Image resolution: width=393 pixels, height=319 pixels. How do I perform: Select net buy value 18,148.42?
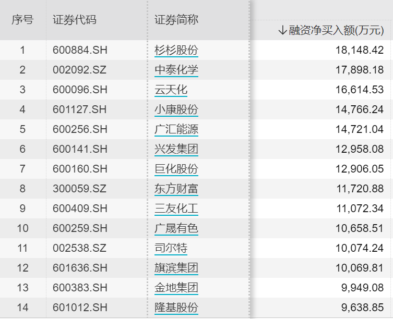tap(360, 50)
